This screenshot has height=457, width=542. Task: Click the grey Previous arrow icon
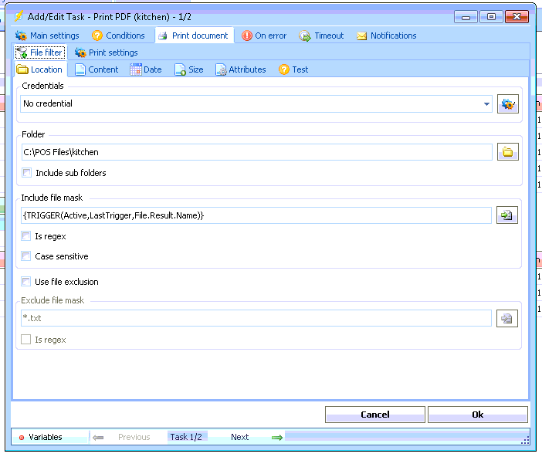point(98,438)
